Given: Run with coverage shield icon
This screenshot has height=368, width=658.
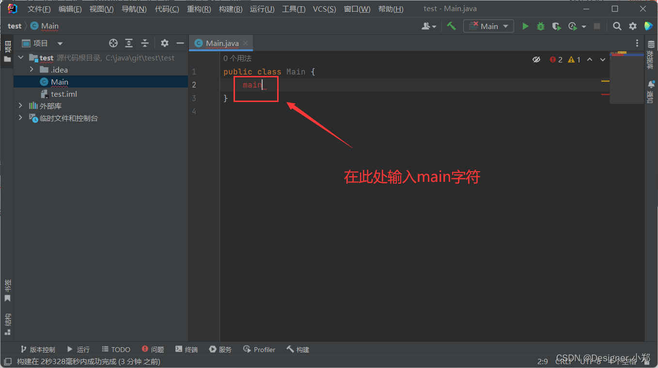Looking at the screenshot, I should (x=556, y=26).
